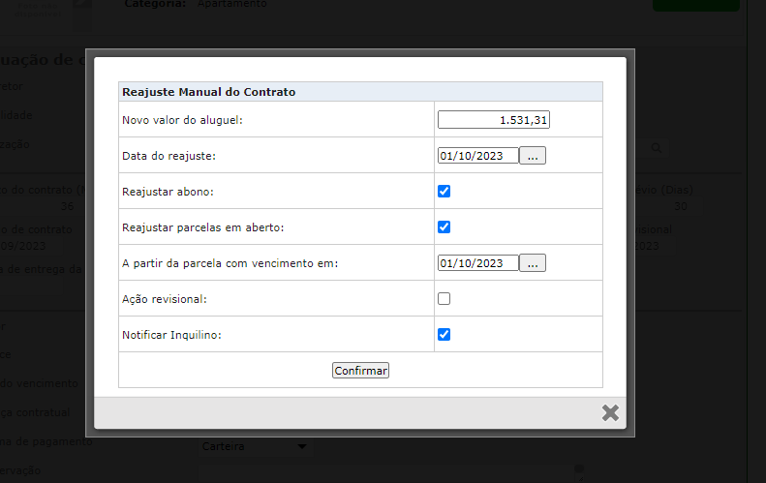
Task: Open the Carteira dropdown in background page
Action: tap(255, 446)
